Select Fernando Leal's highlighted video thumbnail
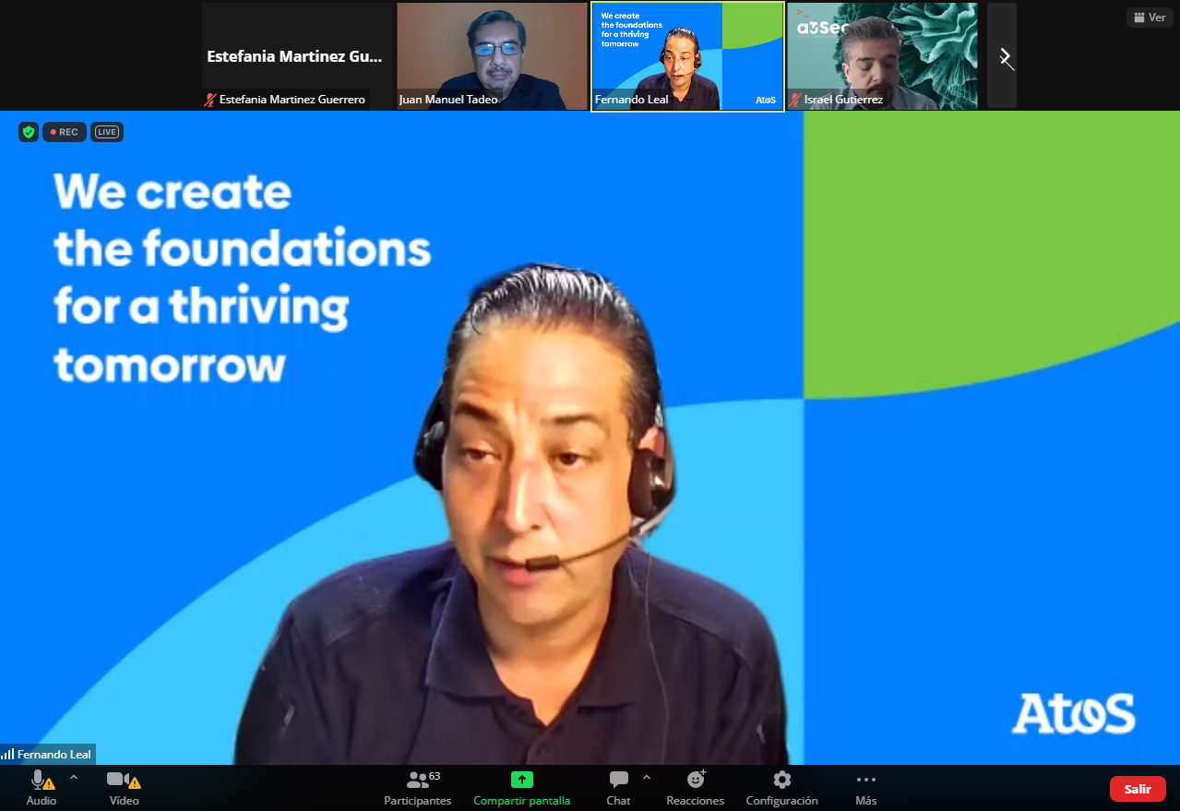 687,56
